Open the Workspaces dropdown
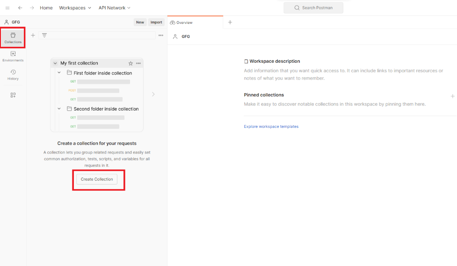This screenshot has height=266, width=457. [x=75, y=8]
